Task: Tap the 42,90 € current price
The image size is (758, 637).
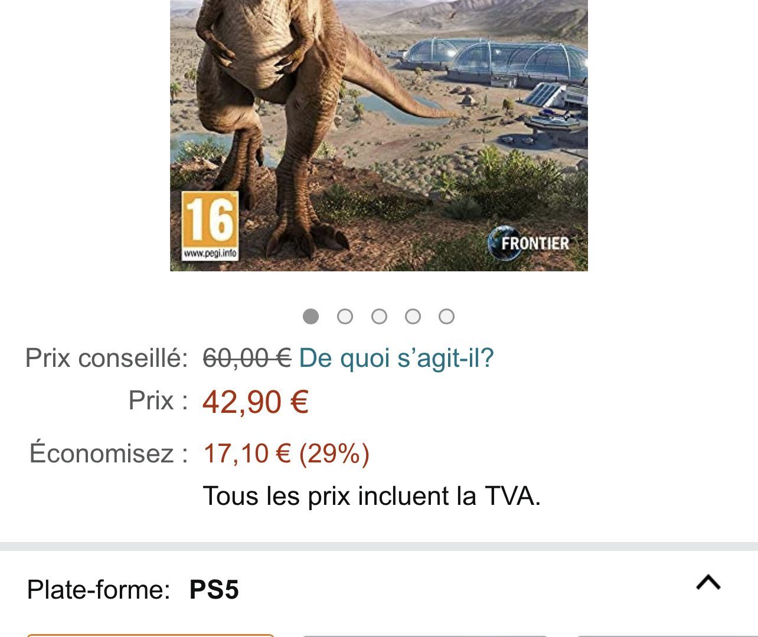Action: click(256, 402)
